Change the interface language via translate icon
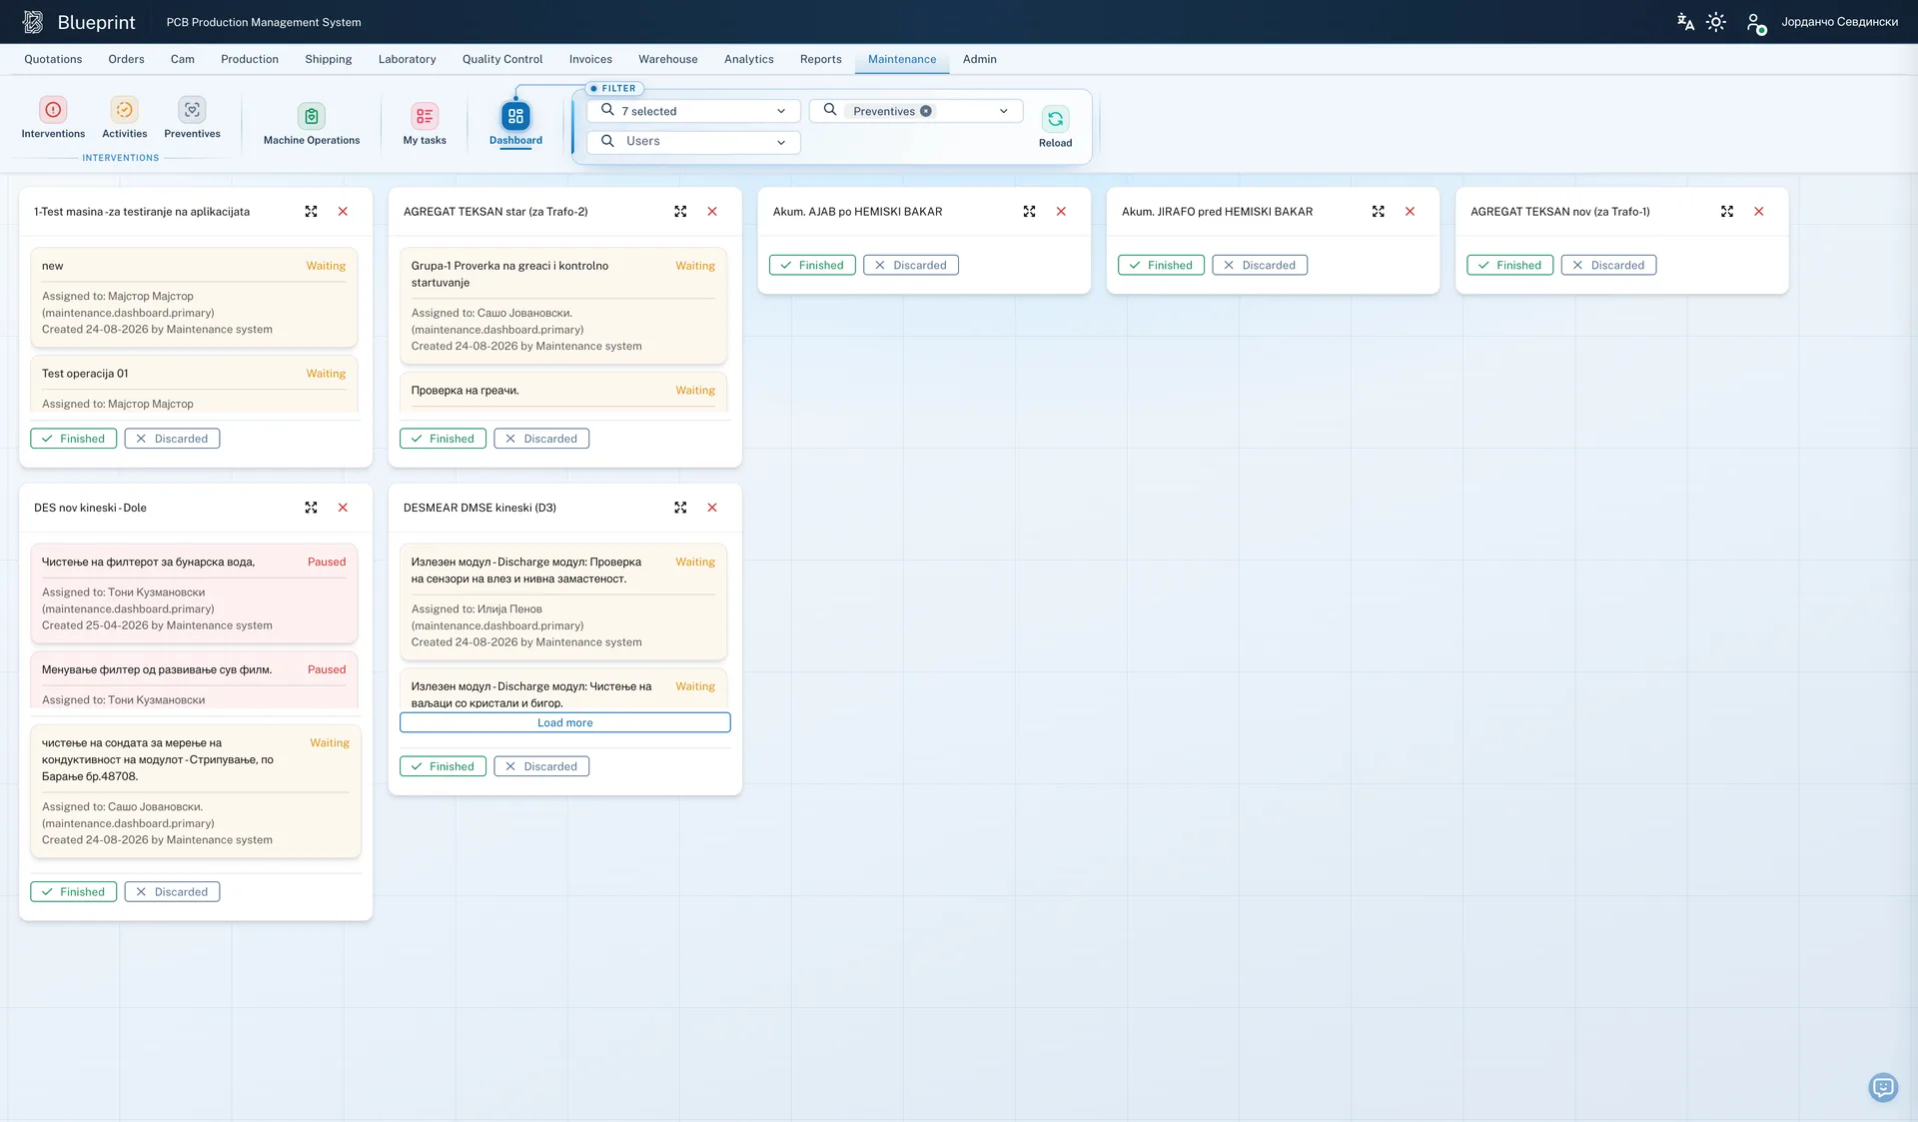 (1685, 22)
